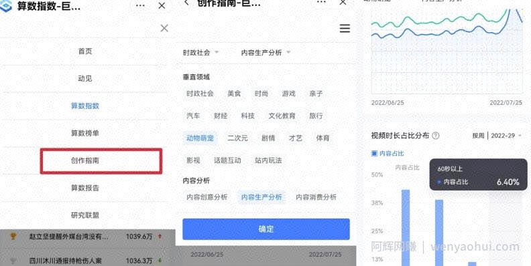Click the 1039.6万 heat value
This screenshot has width=531, height=266.
[x=139, y=237]
